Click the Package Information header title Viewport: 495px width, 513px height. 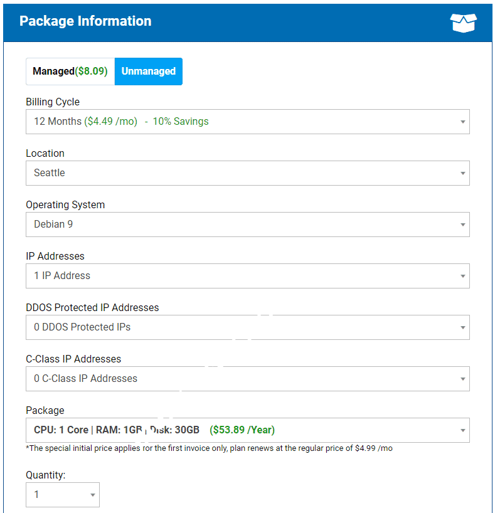(85, 21)
